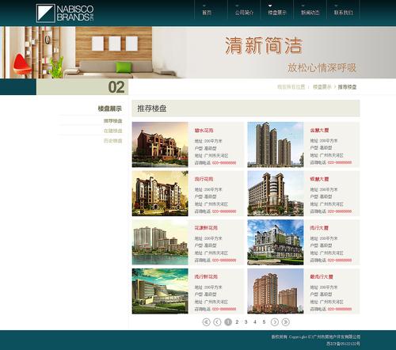Click the 最流行大厦 orange towers thumbnail
Viewport: 396px width, 350px height.
click(x=276, y=291)
